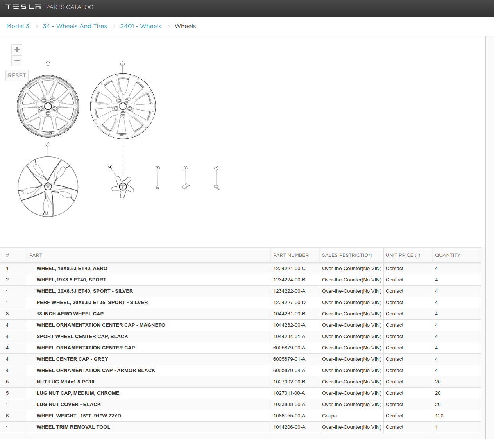Click the center cap diagram item 4
Viewport: 494px width, 439px height.
123,186
